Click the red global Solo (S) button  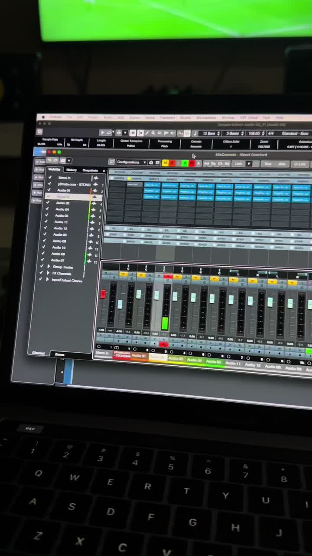172,163
